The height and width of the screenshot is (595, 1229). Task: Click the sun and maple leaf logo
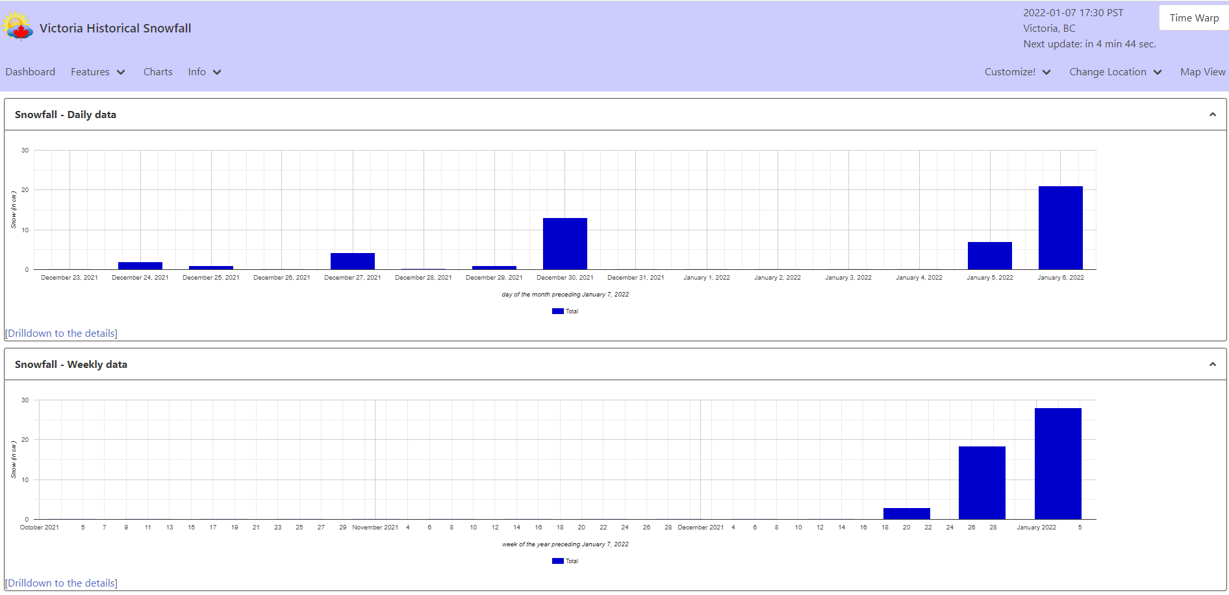[x=18, y=27]
